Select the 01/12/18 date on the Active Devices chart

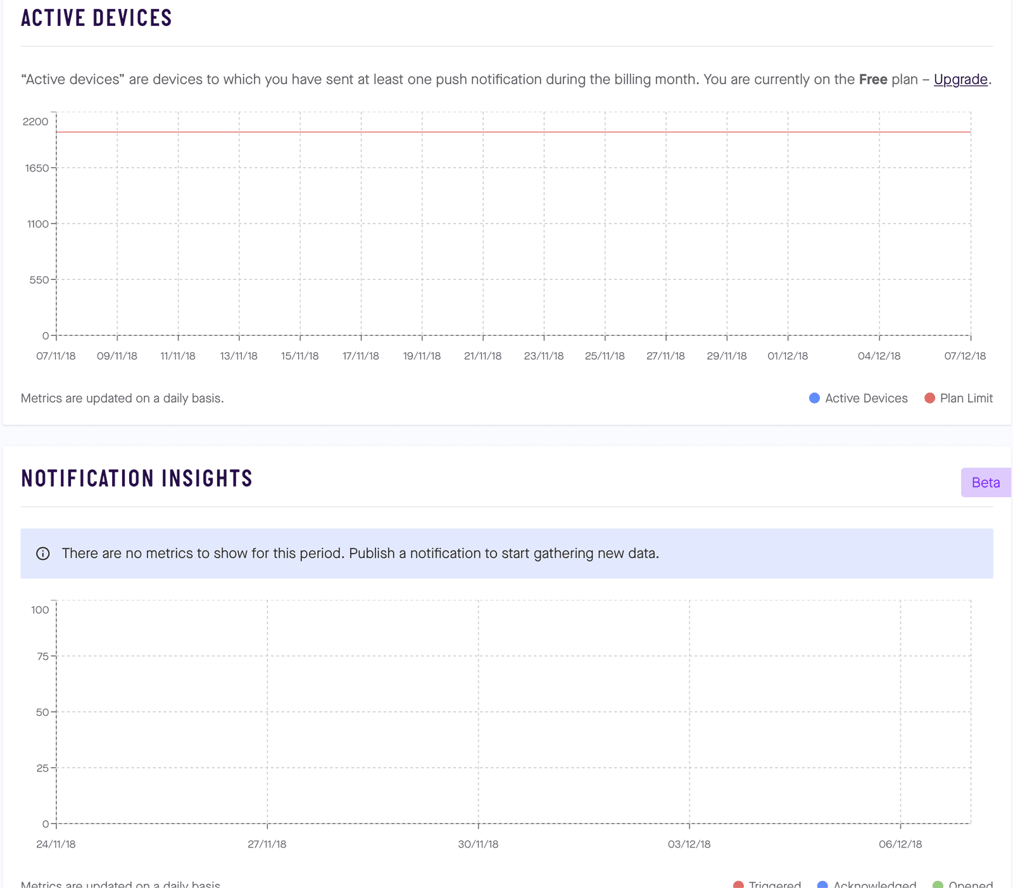[x=788, y=356]
